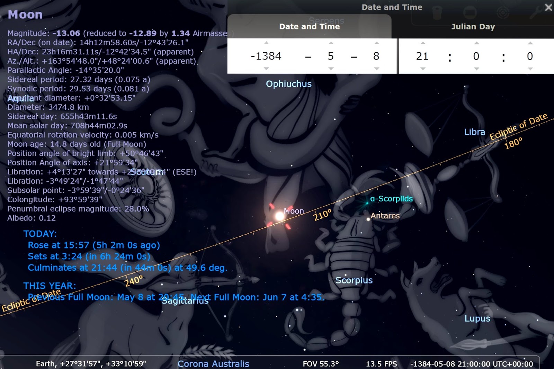Open location from Earth coordinates in status bar
The height and width of the screenshot is (369, 554).
tap(91, 364)
